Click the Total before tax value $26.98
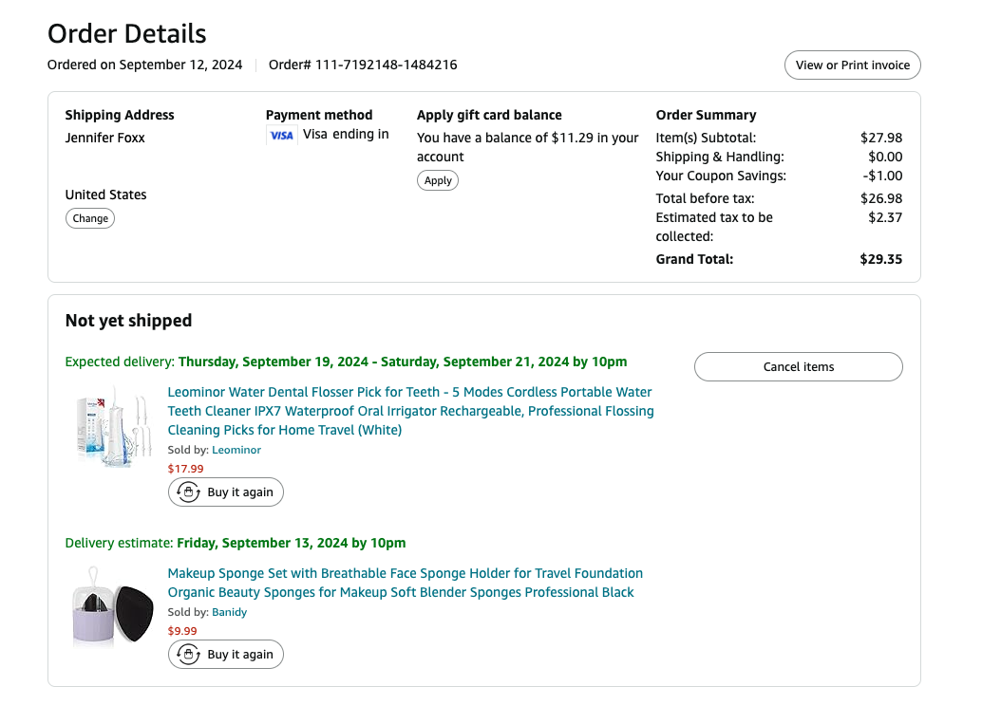1001x705 pixels. tap(881, 198)
